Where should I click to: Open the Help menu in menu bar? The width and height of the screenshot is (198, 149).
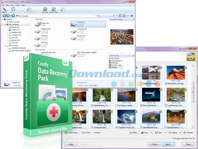coord(23,5)
